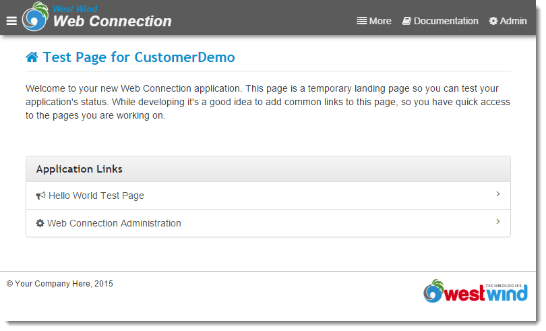Open the More menu
The width and height of the screenshot is (546, 331).
click(374, 21)
